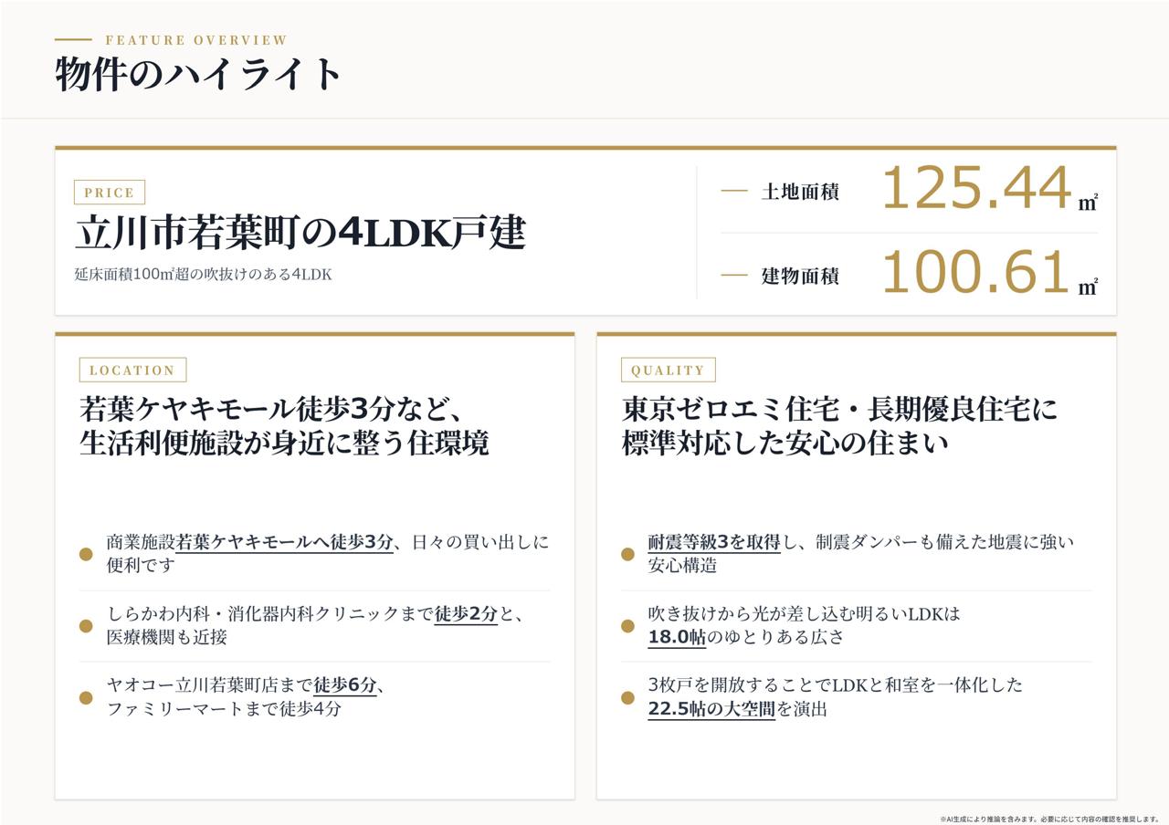Viewport: 1169px width, 825px height.
Task: Click the gold bullet beside 3枚戸 line
Action: click(627, 698)
